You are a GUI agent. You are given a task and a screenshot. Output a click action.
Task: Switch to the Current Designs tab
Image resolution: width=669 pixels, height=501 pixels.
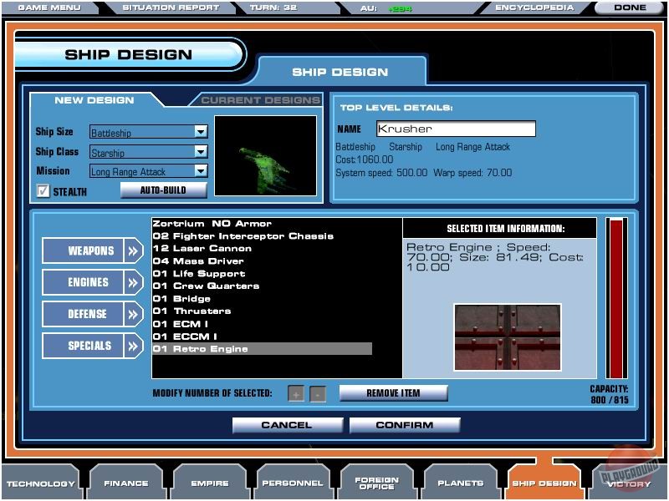tap(260, 99)
